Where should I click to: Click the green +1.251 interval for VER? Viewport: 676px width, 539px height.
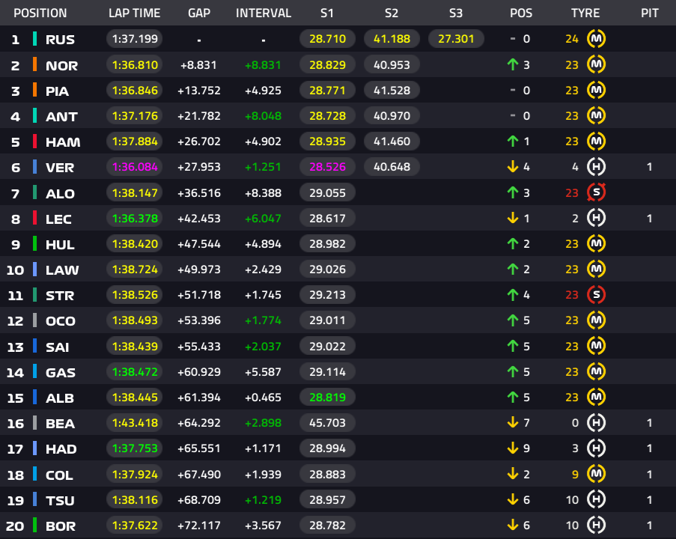[263, 167]
